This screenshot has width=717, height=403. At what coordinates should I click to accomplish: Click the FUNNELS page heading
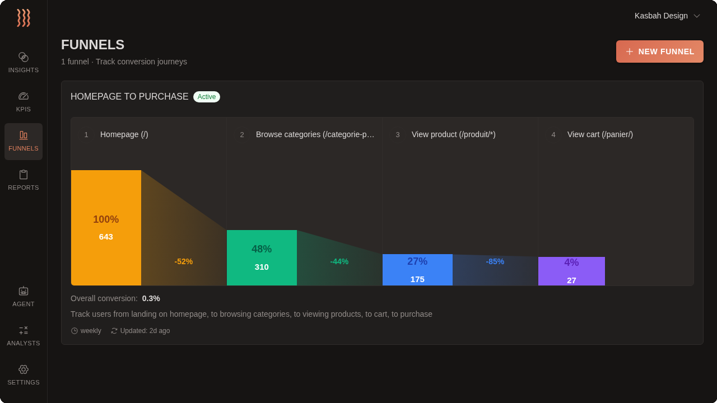tap(92, 45)
